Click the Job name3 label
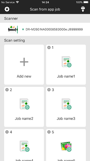Viewport: 90px width, 161px height. 66,118
